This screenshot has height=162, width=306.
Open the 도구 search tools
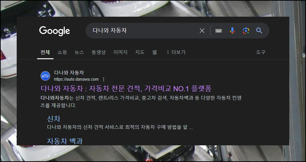261,52
